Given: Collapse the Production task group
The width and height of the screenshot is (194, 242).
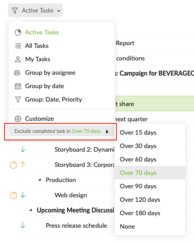Looking at the screenshot, I should tap(40, 180).
